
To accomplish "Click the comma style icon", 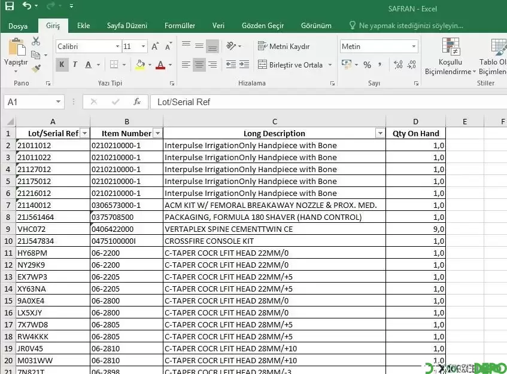I will pyautogui.click(x=380, y=65).
